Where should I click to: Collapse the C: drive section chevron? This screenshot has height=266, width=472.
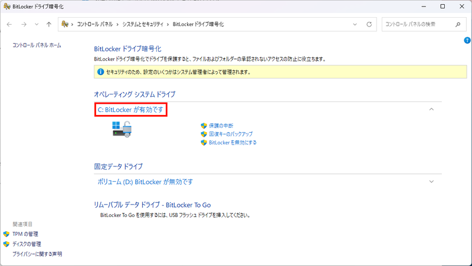point(431,109)
